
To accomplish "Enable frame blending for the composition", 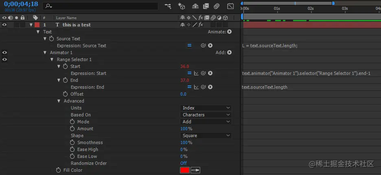I will [206, 6].
